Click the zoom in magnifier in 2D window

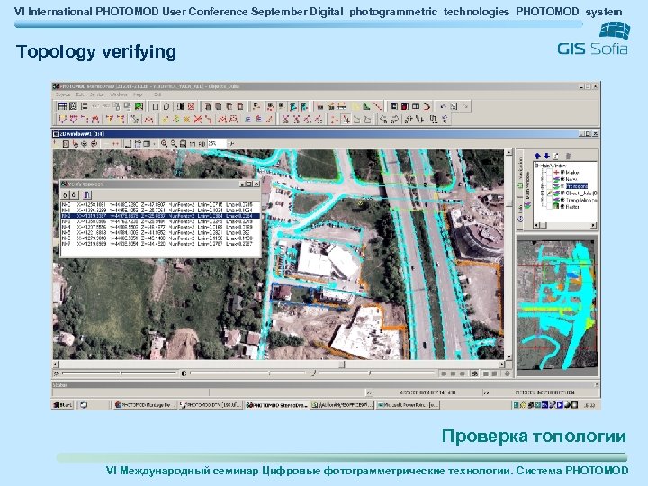pyautogui.click(x=165, y=144)
